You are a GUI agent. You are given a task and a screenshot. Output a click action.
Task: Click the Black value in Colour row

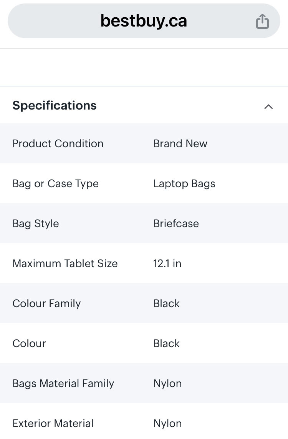[166, 344]
